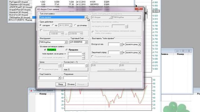Maximize the background orders table window
The height and width of the screenshot is (112, 200).
183,51
